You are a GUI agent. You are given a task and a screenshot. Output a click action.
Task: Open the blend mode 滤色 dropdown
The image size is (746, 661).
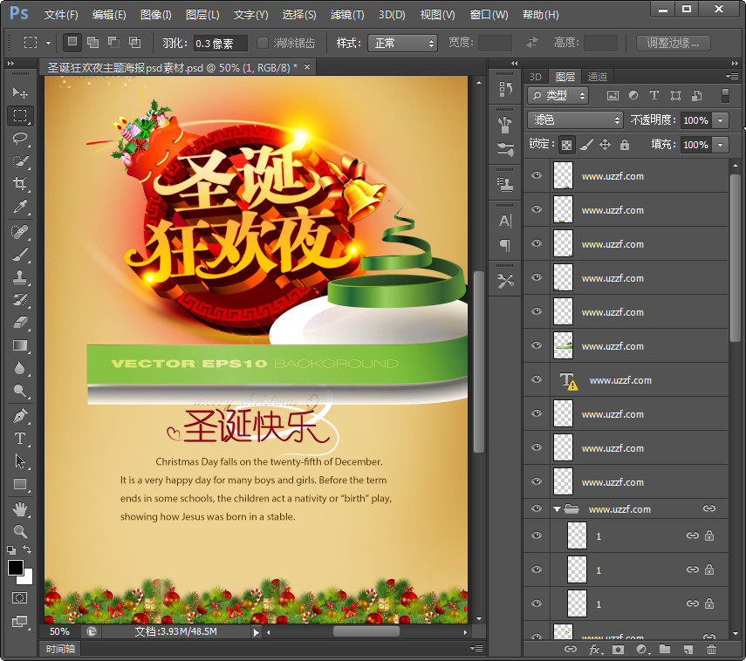point(575,119)
